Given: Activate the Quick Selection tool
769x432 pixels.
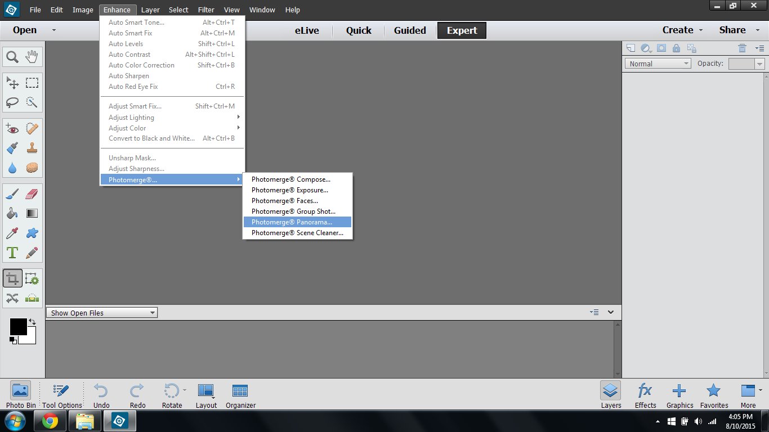Looking at the screenshot, I should [32, 102].
